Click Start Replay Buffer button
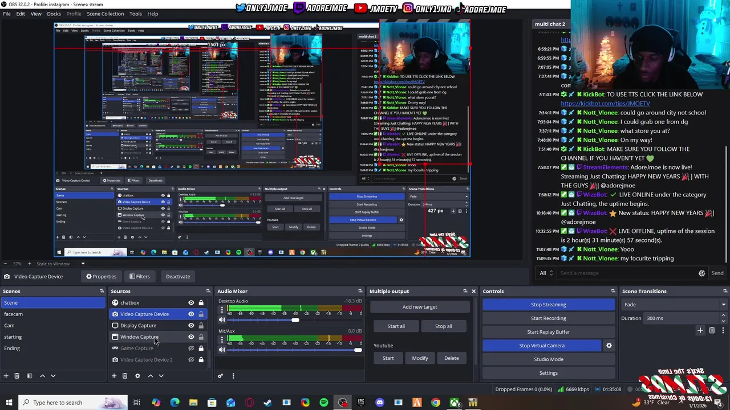Screen dimensions: 730x410 pos(549,332)
